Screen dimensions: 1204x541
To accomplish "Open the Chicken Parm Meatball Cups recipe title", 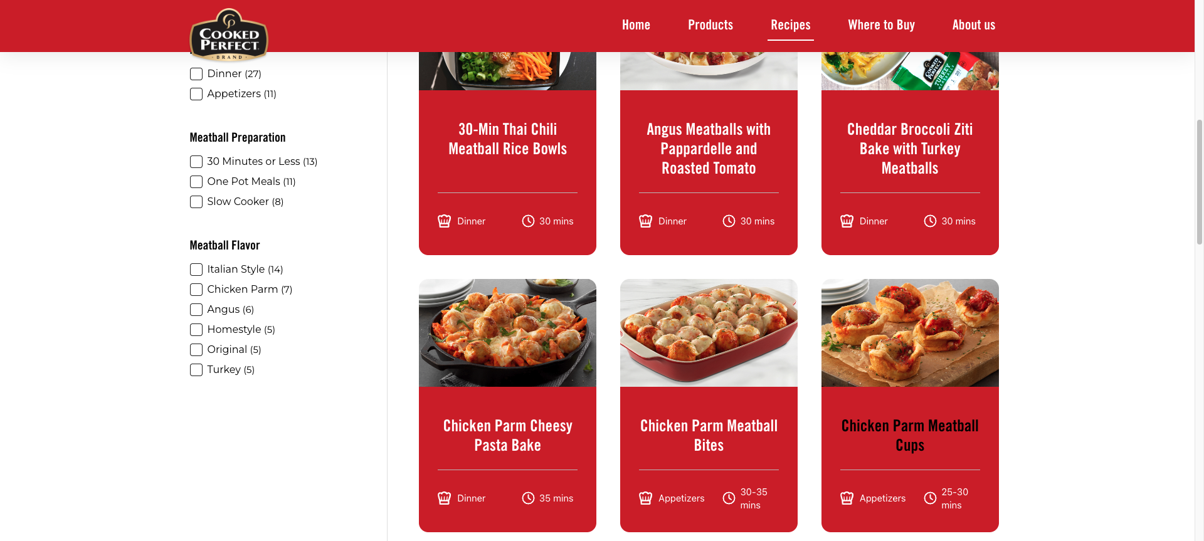I will click(910, 435).
